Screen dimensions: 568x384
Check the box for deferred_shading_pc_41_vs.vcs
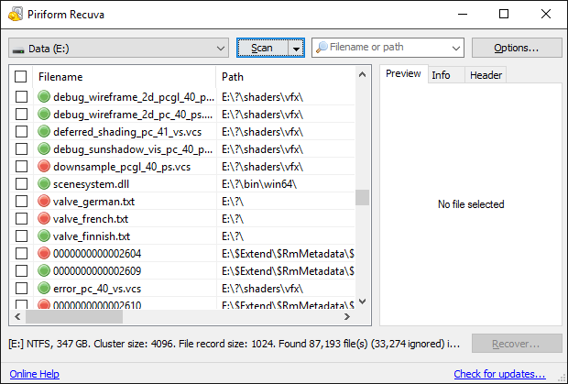point(21,131)
